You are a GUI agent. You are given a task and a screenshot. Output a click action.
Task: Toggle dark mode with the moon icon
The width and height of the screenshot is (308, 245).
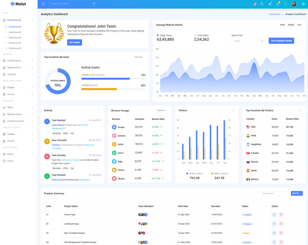[x=262, y=4]
